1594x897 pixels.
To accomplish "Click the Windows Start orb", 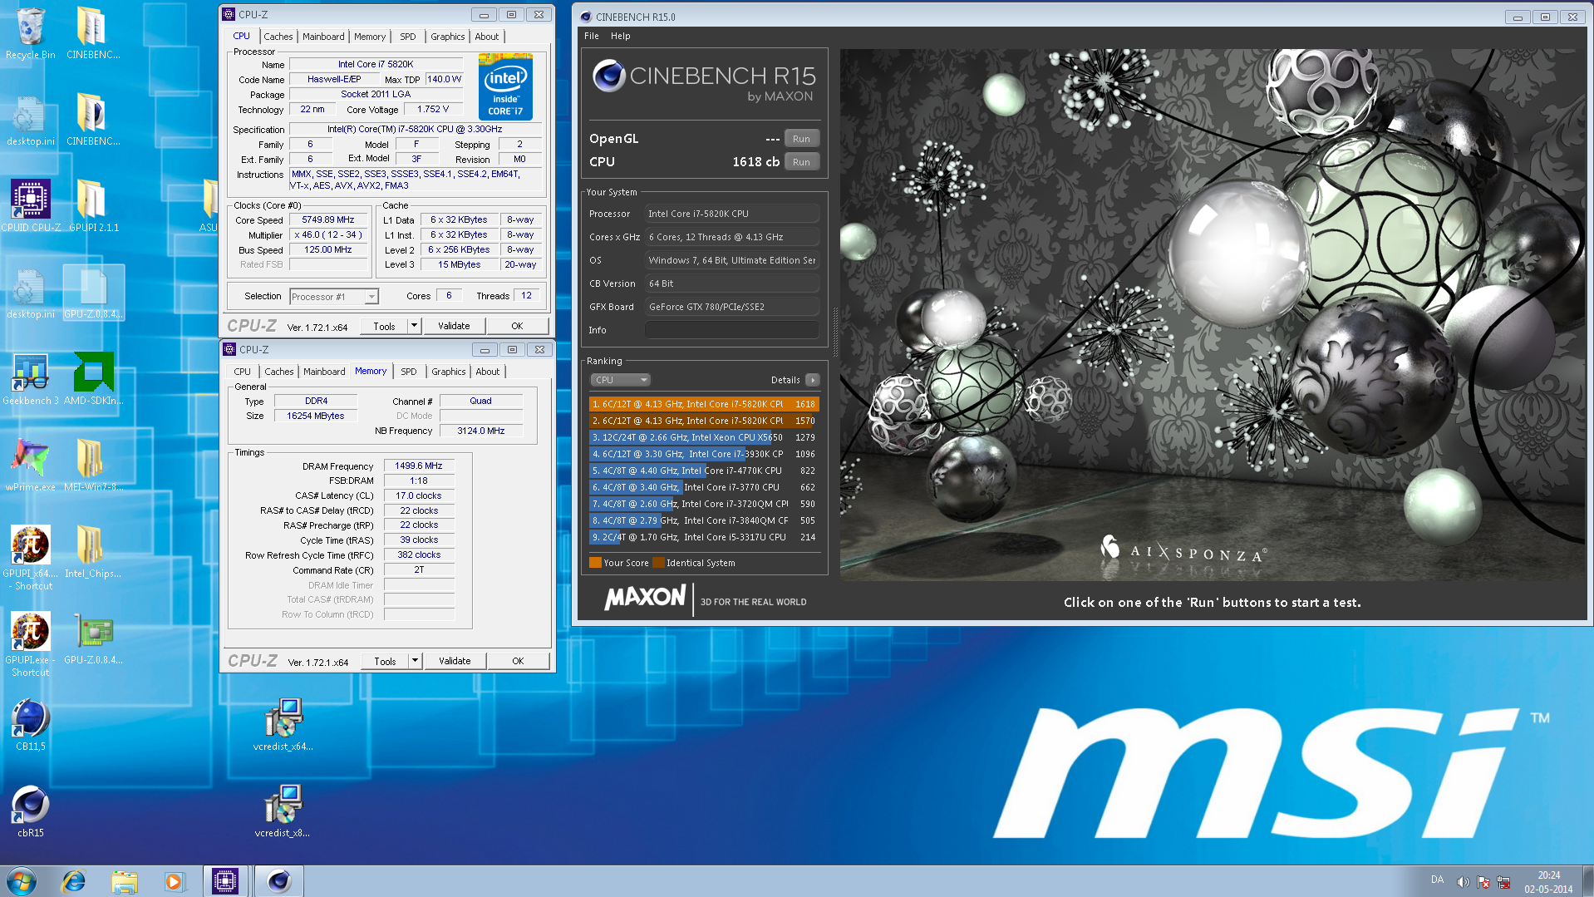I will pyautogui.click(x=22, y=880).
